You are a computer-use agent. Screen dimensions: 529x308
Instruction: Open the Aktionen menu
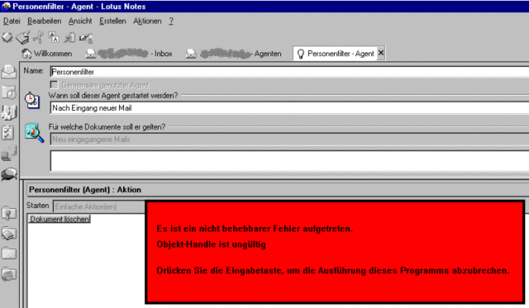click(x=147, y=21)
